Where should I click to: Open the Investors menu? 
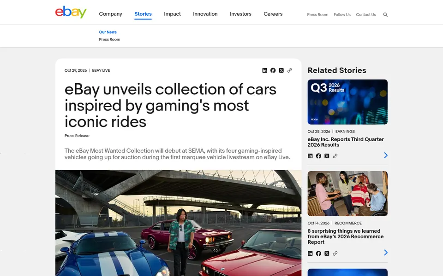coord(240,14)
